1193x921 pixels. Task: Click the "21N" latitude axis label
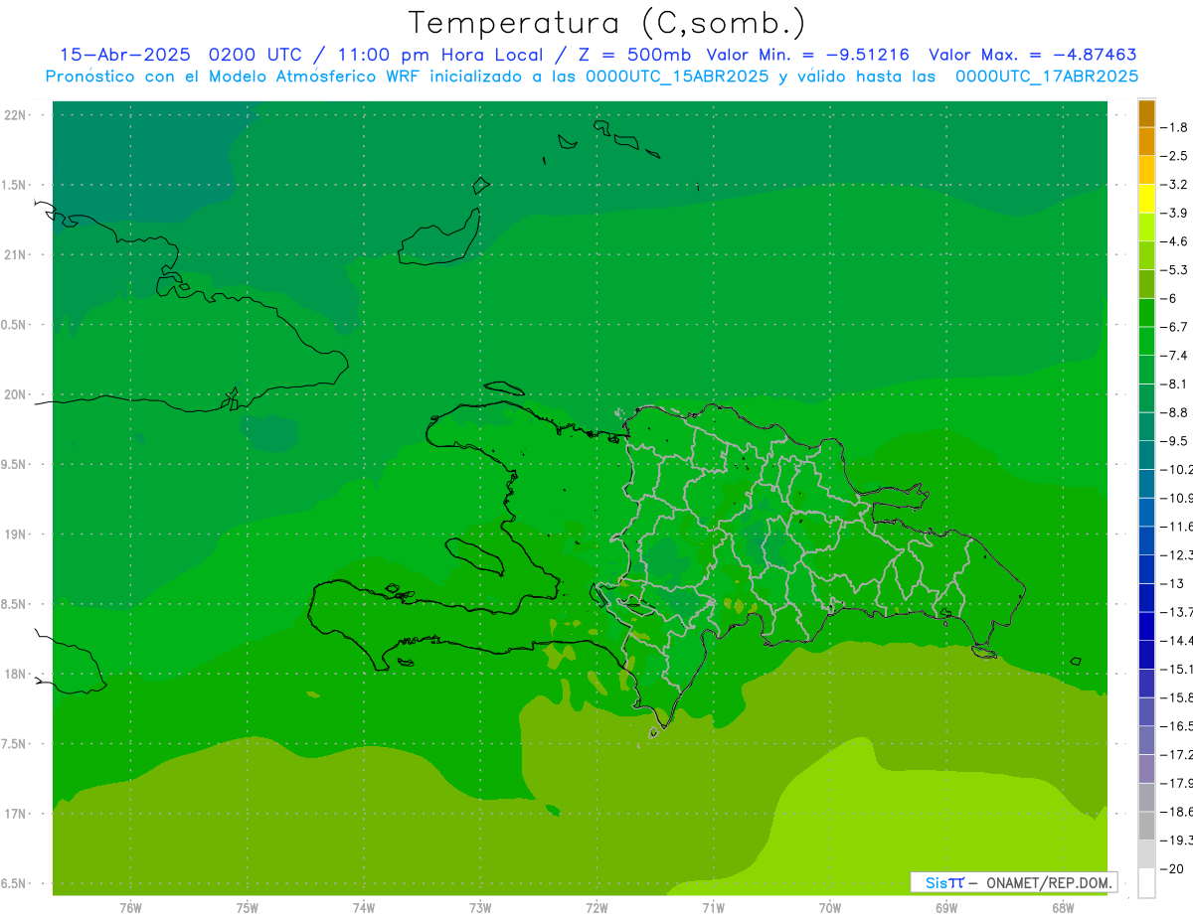click(14, 255)
